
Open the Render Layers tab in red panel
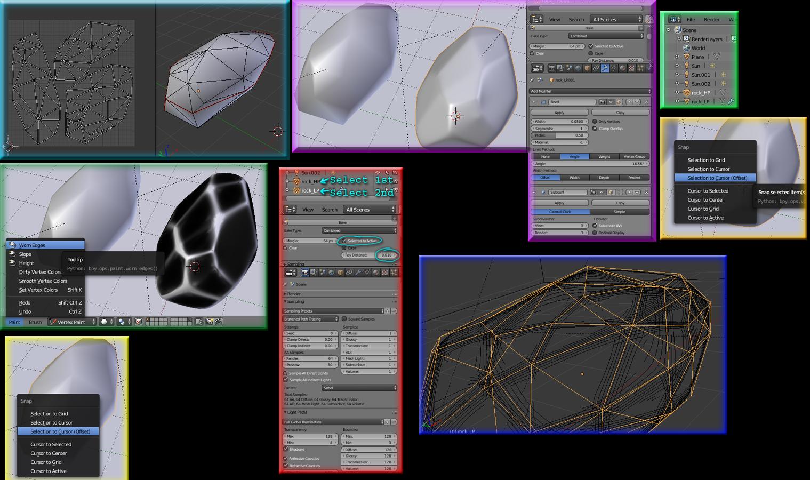point(314,272)
